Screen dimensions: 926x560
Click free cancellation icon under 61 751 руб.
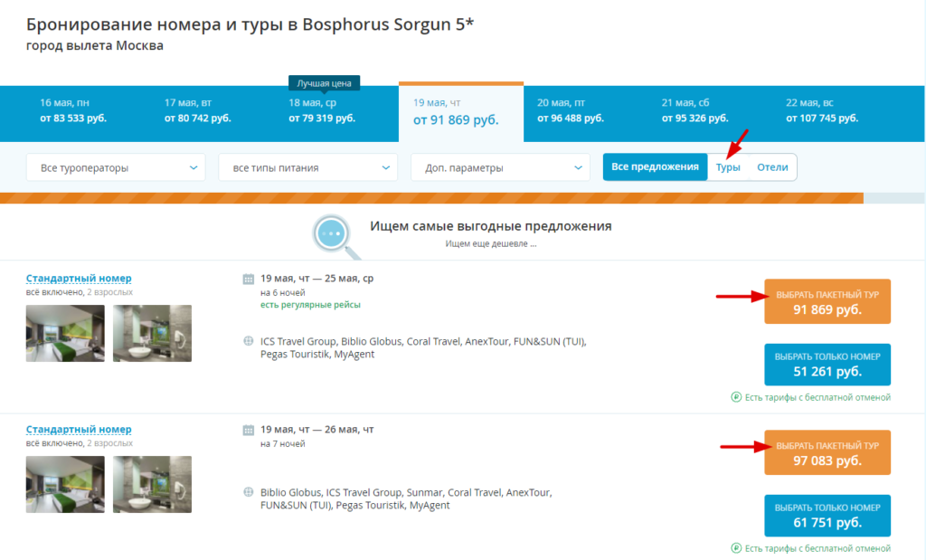pyautogui.click(x=735, y=548)
